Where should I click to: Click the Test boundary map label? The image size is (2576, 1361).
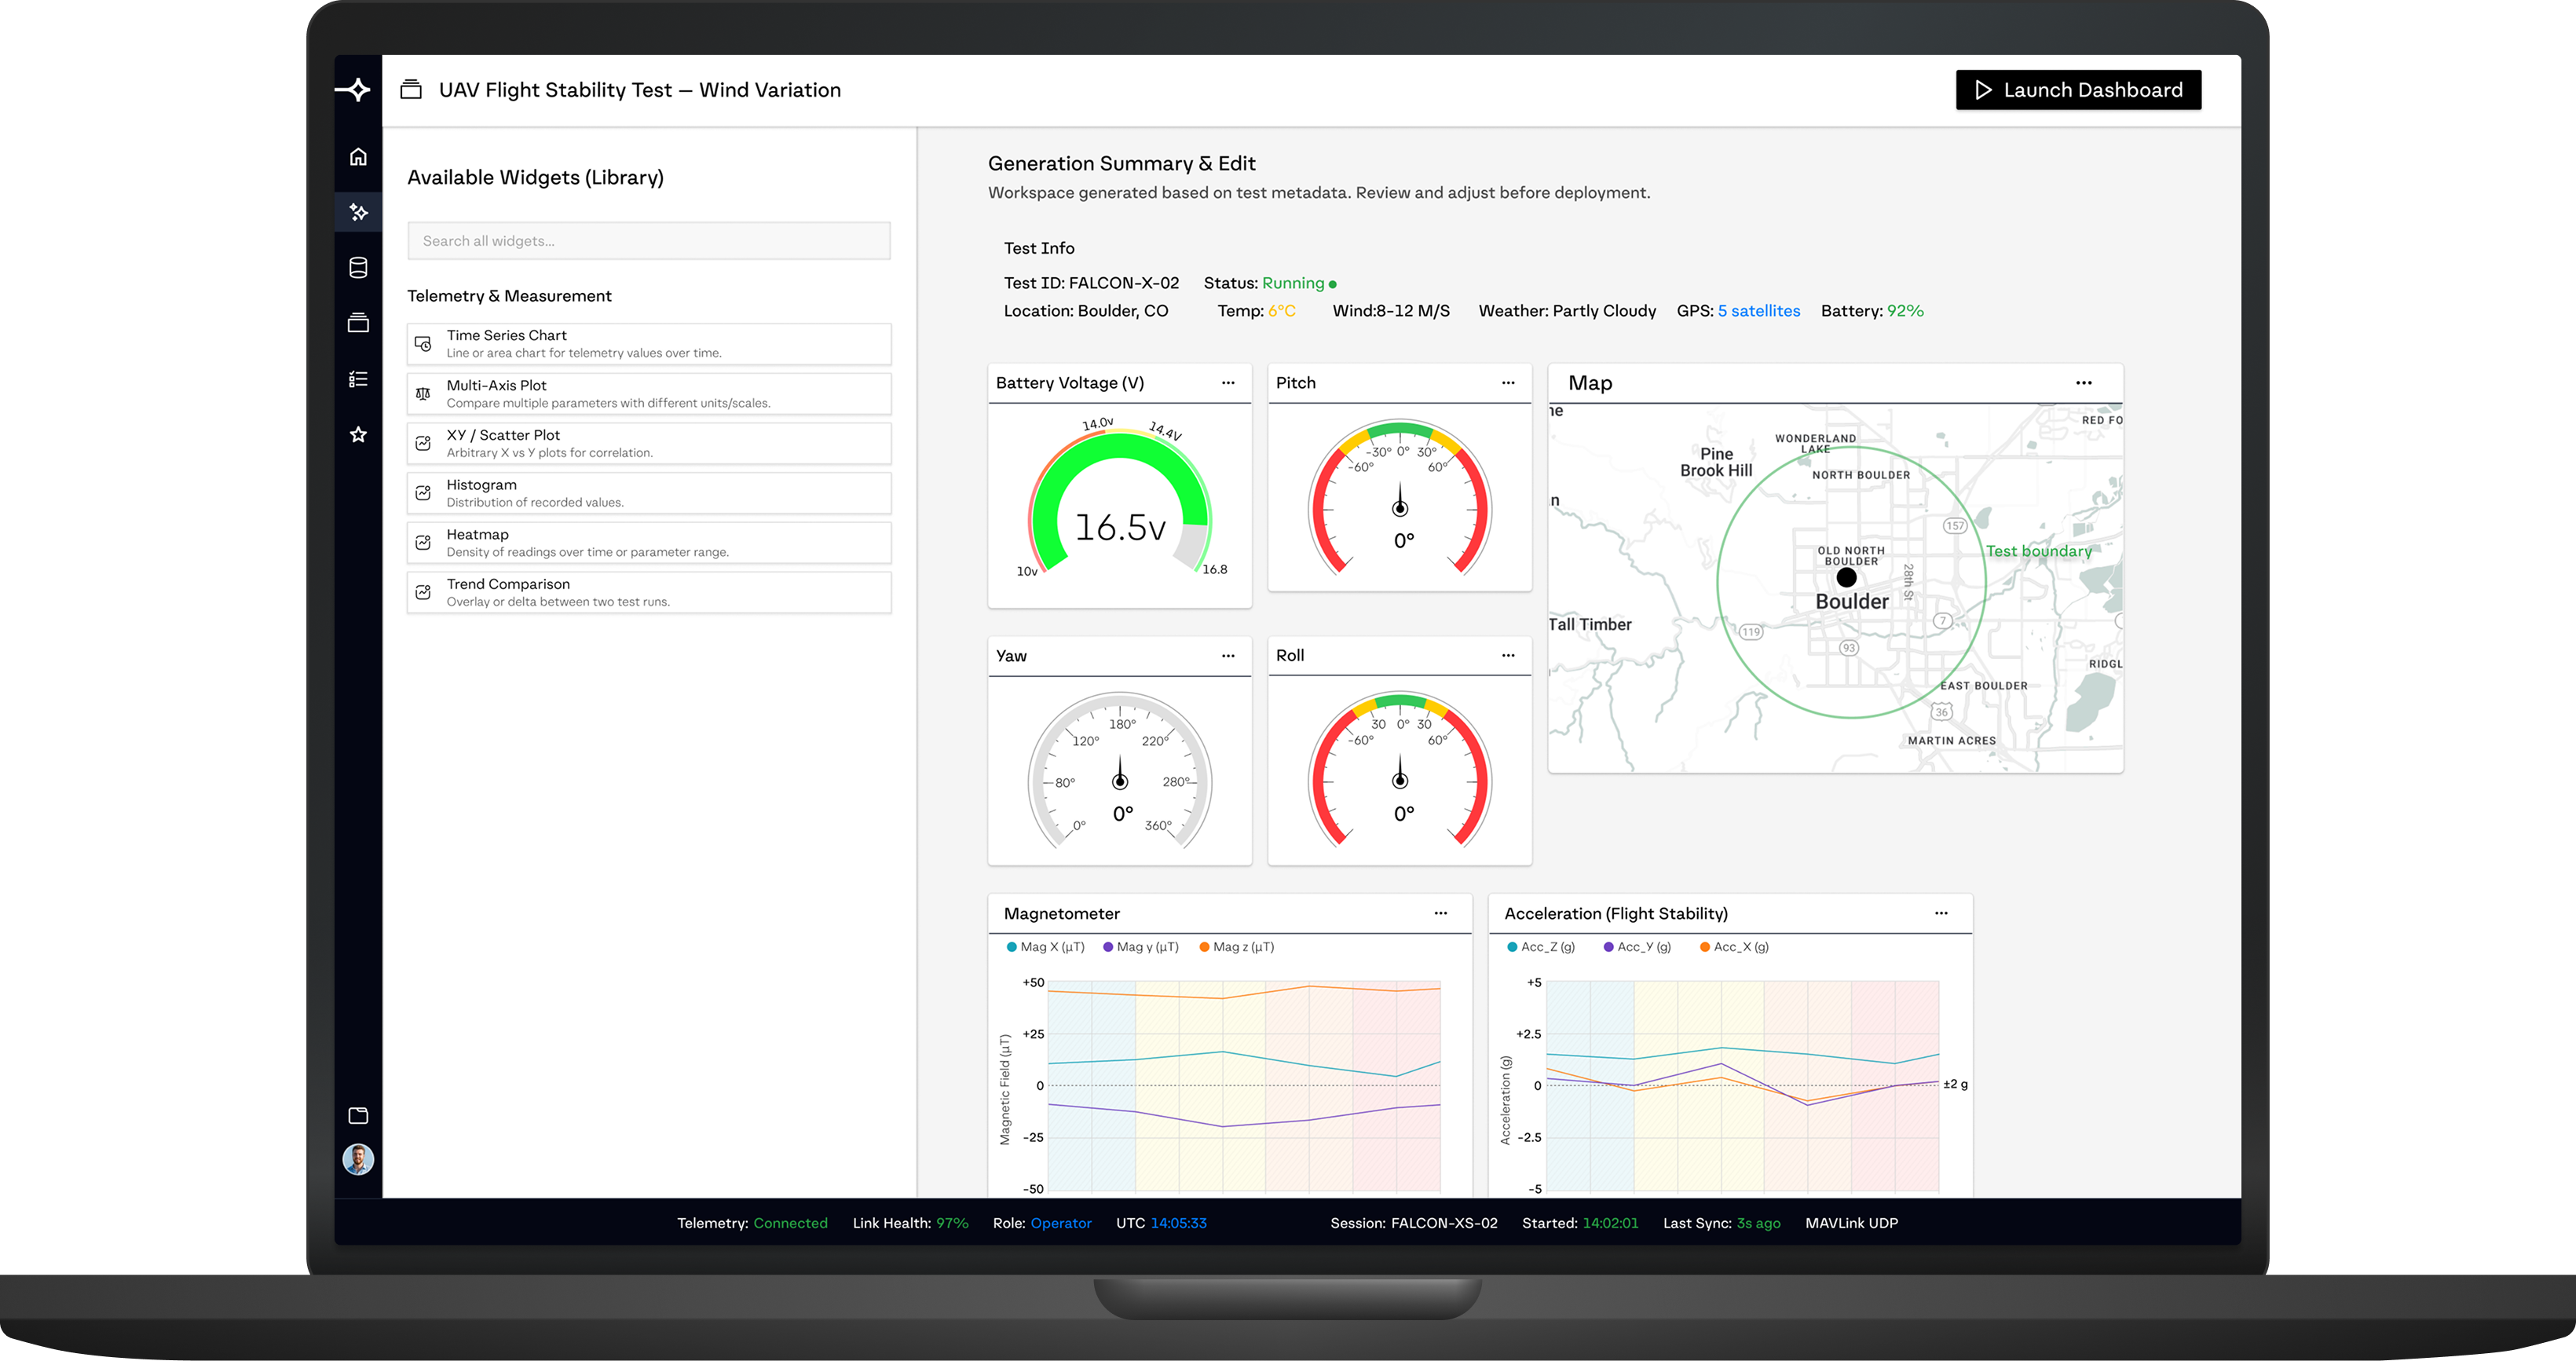(2038, 551)
